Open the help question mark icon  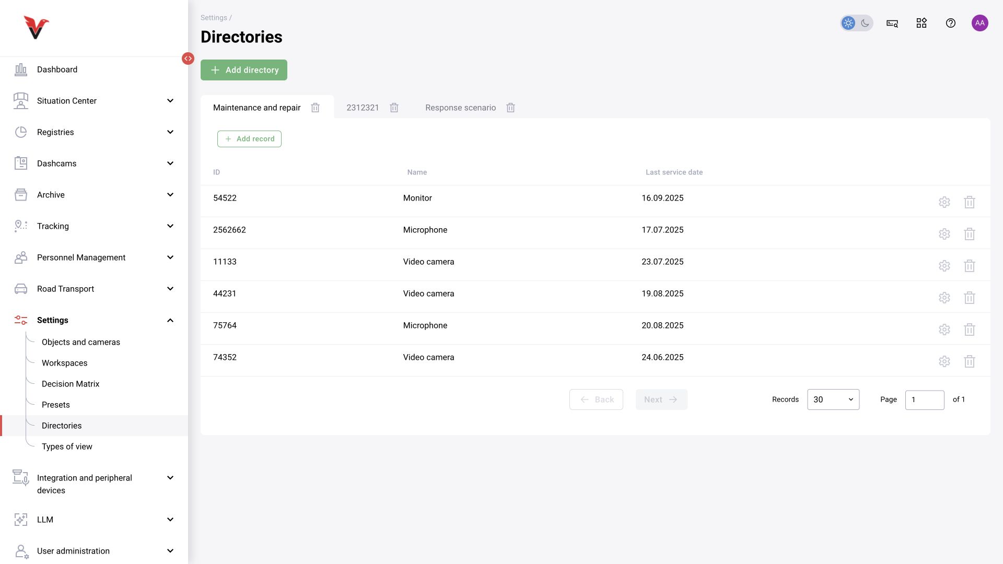(x=950, y=23)
